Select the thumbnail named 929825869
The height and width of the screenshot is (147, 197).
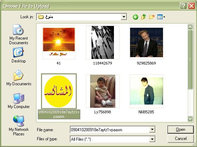pyautogui.click(x=147, y=45)
